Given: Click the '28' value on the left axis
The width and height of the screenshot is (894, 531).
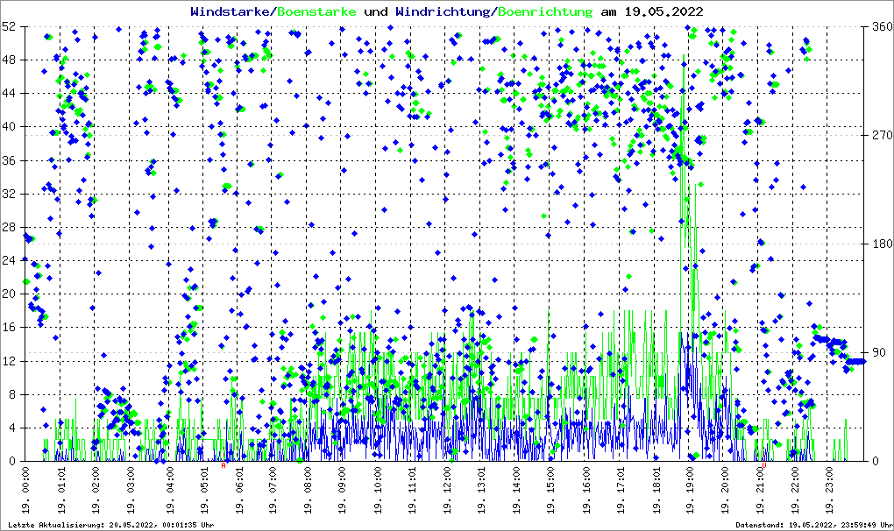Looking at the screenshot, I should [10, 227].
